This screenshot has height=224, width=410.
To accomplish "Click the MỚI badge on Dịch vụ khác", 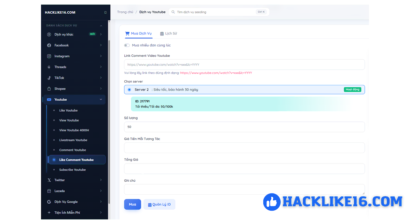I will pos(93,34).
